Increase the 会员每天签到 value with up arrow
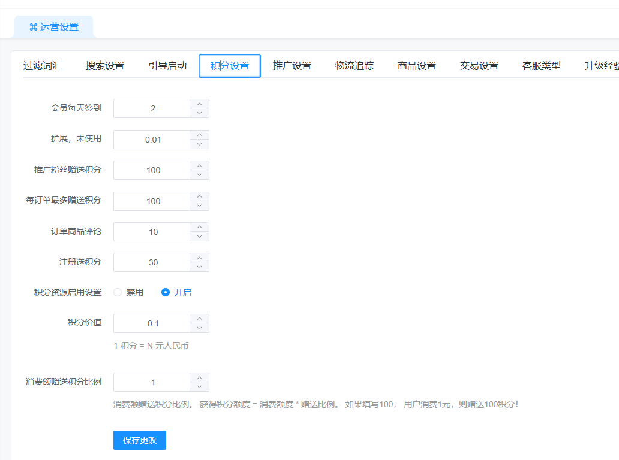Viewport: 619px width, 460px height. click(x=199, y=104)
